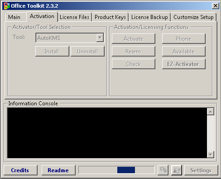Close the Office Toolkit window
Screen dimensions: 221x179
[x=216, y=6]
